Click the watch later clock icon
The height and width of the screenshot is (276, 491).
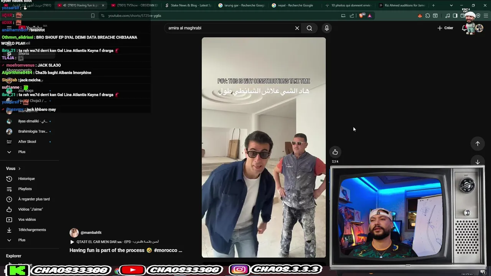tap(9, 199)
